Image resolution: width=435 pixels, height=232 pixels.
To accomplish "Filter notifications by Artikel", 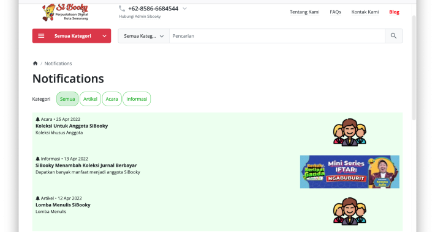I will coord(90,99).
